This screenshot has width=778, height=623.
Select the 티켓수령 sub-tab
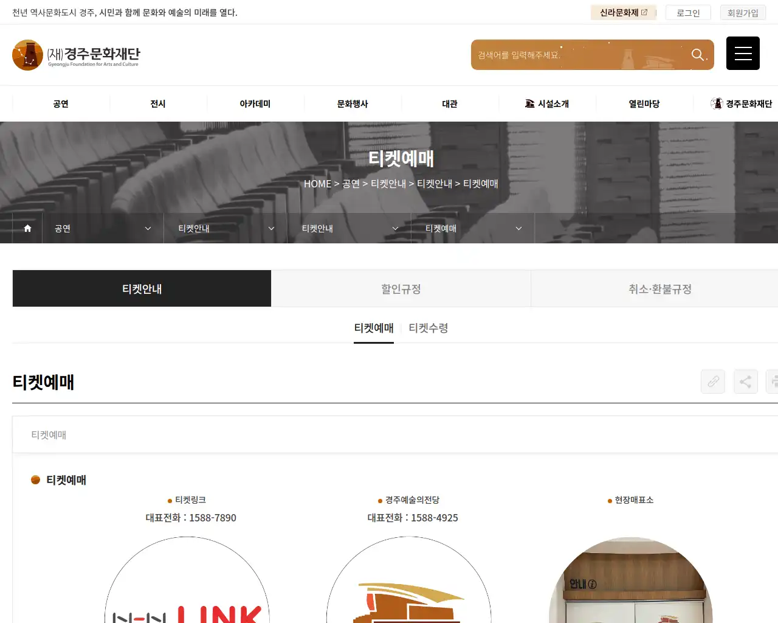coord(428,328)
